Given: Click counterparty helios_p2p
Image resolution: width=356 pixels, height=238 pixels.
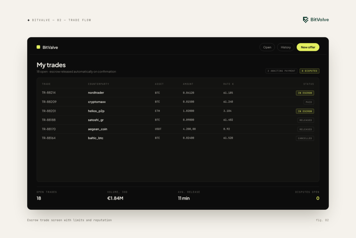Looking at the screenshot, I should [96, 111].
